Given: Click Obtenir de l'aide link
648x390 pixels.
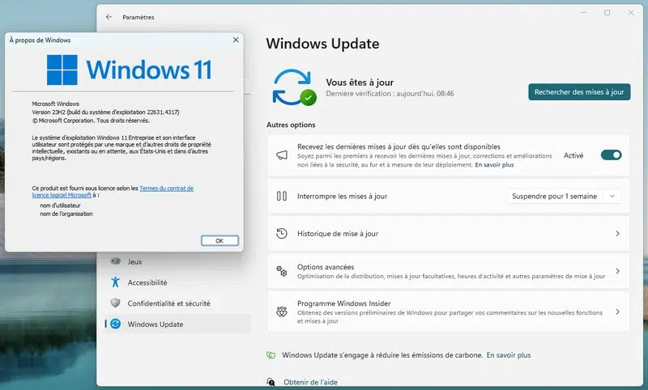Looking at the screenshot, I should click(x=310, y=382).
